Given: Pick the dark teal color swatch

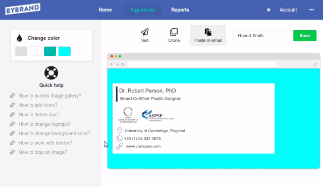Looking at the screenshot, I should 50,51.
